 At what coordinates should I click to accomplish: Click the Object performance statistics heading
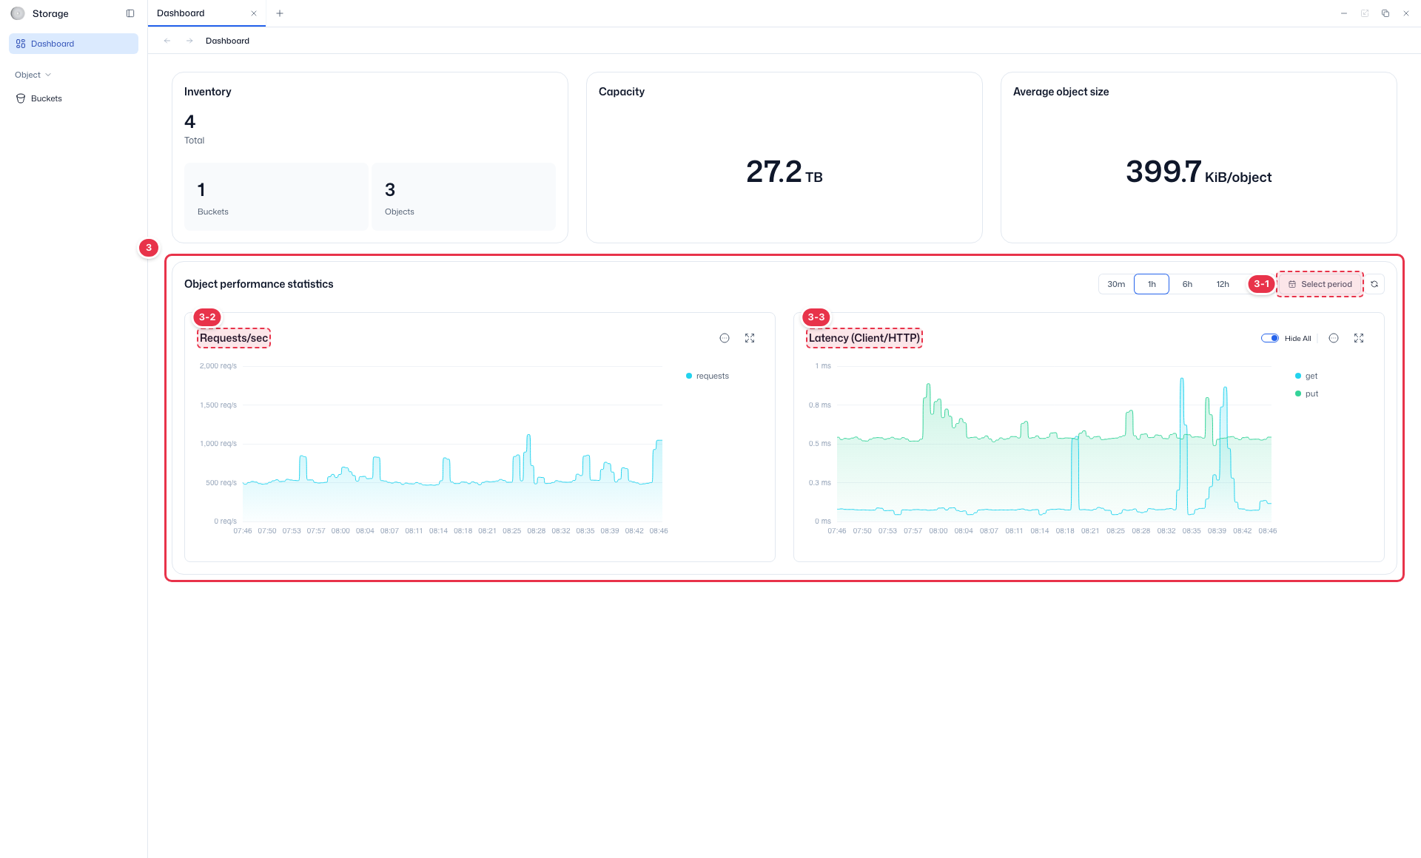[x=258, y=284]
